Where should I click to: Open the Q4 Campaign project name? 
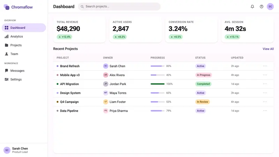69,102
